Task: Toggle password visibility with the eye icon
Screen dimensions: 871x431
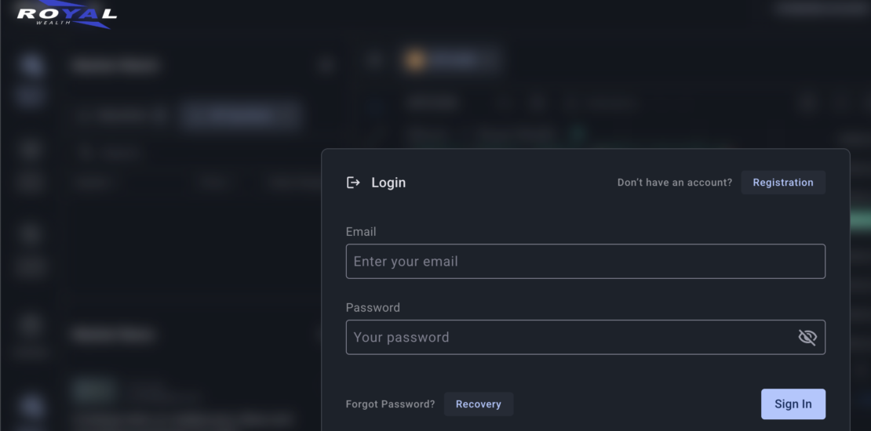Action: click(x=807, y=337)
